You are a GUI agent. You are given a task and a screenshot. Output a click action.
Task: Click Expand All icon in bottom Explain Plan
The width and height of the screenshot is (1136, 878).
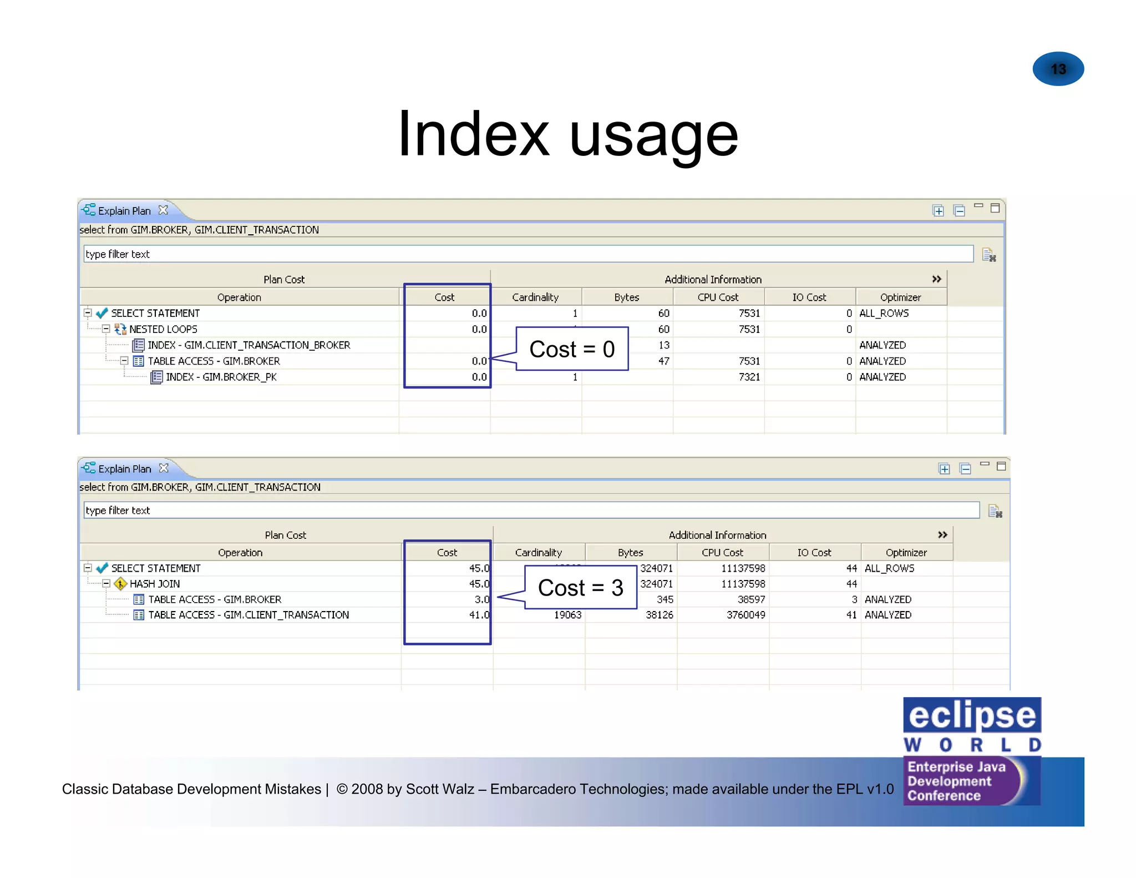(944, 469)
